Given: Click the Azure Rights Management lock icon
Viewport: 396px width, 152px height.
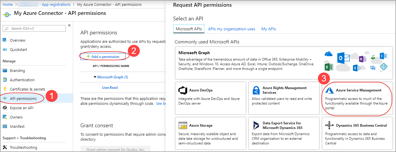Looking at the screenshot, I should 256,91.
